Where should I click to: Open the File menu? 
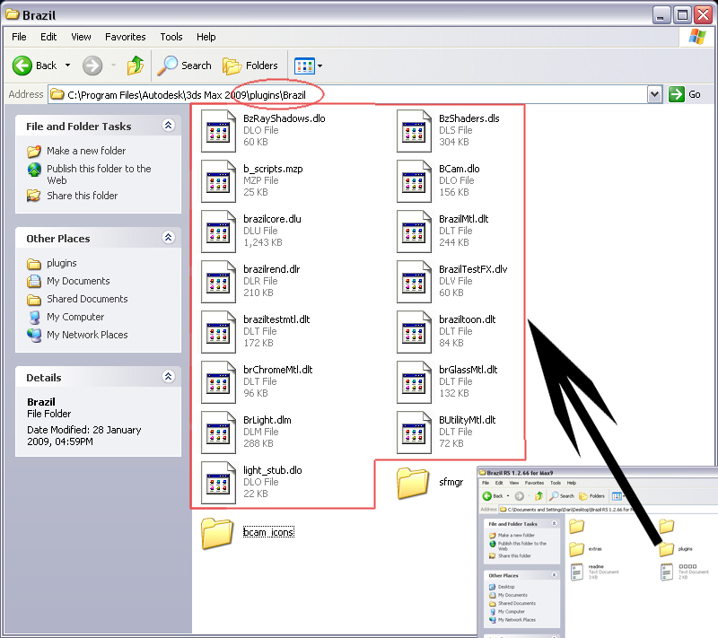click(19, 37)
